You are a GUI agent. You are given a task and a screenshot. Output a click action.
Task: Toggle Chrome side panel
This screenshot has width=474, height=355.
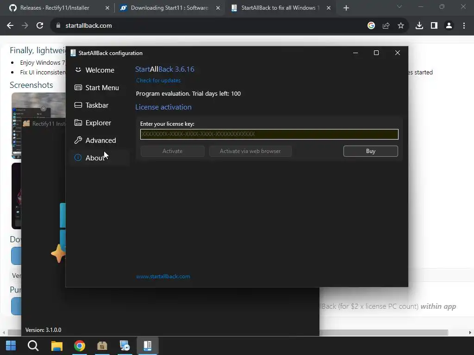coord(434,26)
